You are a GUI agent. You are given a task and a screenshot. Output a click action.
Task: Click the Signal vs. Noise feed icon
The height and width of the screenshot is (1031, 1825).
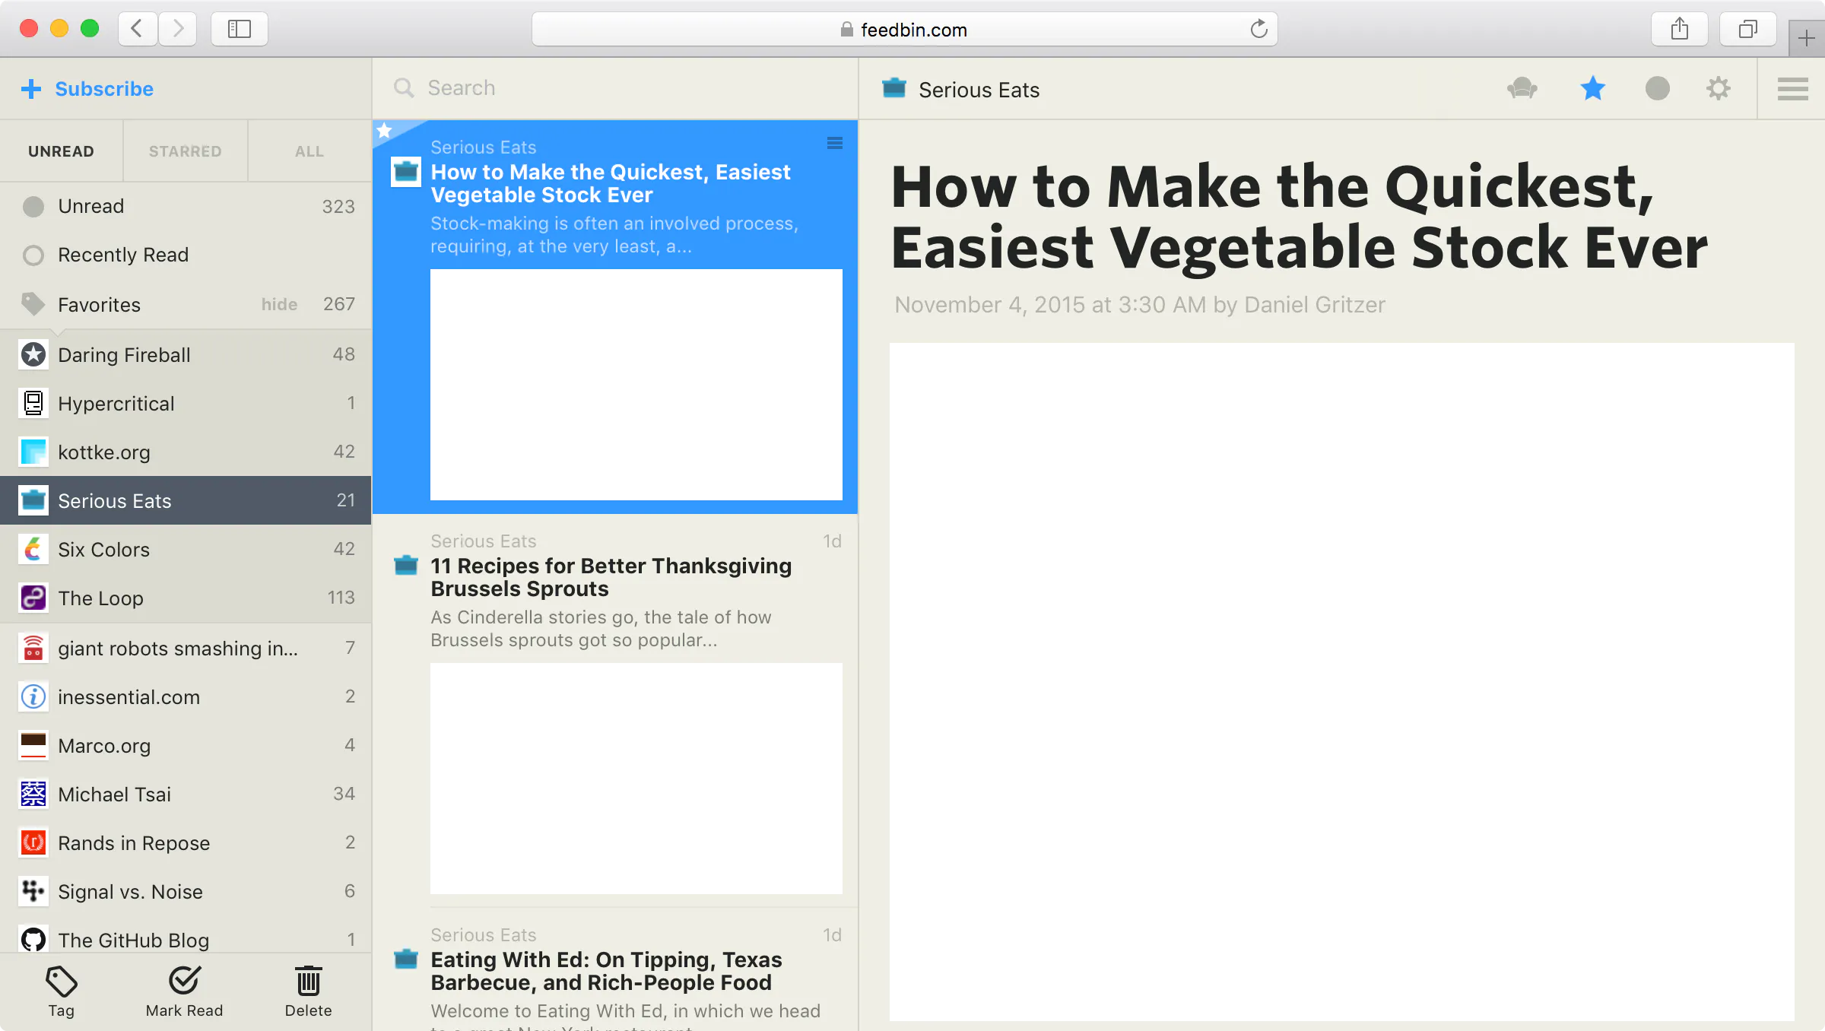click(x=33, y=891)
